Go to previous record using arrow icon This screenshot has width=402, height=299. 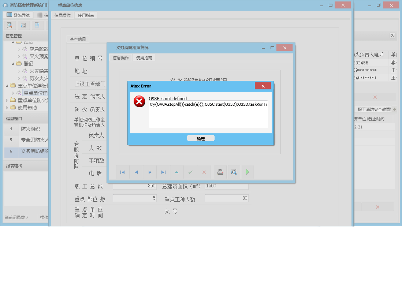point(135,172)
